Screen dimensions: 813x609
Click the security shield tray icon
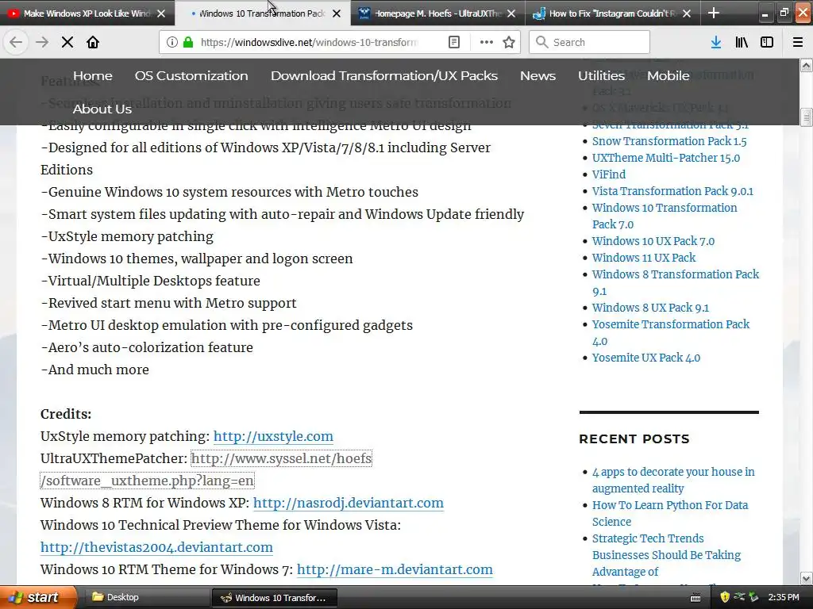coord(725,598)
